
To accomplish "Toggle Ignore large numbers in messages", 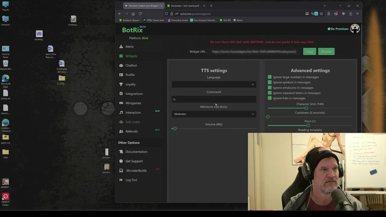I will 270,77.
